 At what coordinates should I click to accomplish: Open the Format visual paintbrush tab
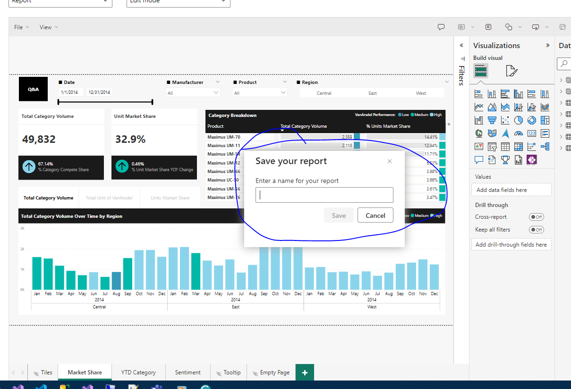tap(511, 71)
